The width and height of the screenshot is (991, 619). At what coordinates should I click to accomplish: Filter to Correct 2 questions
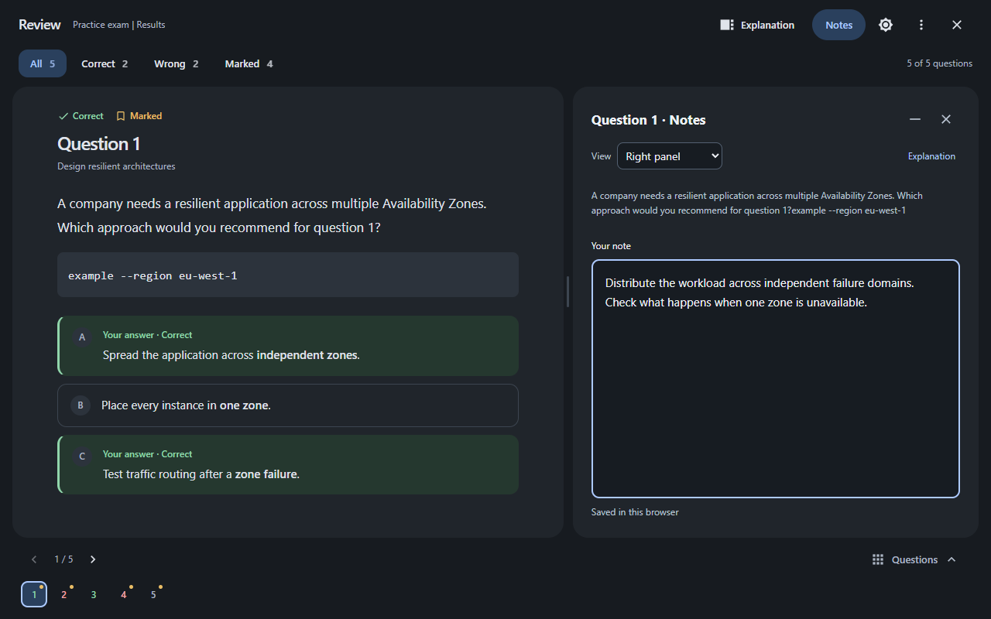105,63
